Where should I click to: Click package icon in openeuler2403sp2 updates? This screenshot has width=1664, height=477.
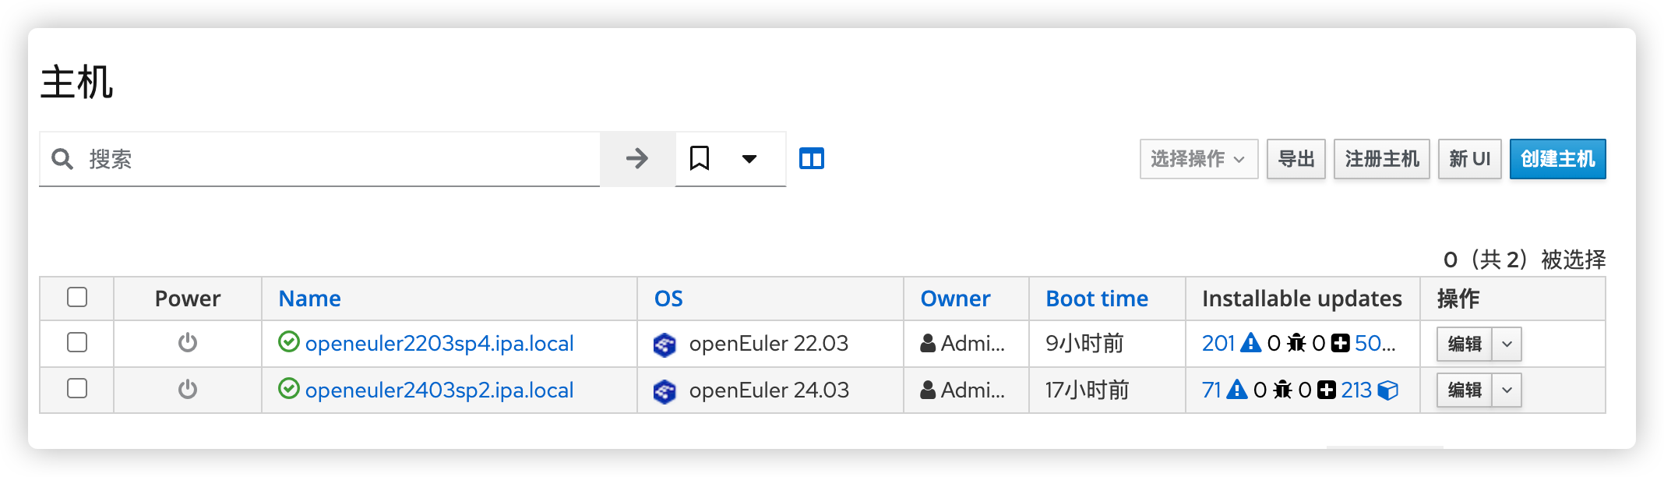(1388, 390)
